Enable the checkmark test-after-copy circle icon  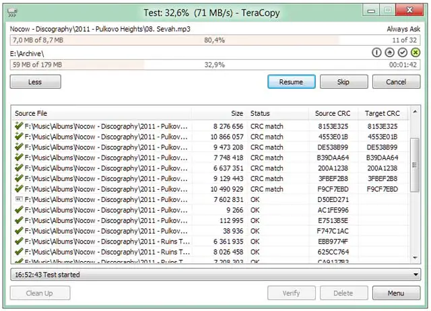[403, 53]
